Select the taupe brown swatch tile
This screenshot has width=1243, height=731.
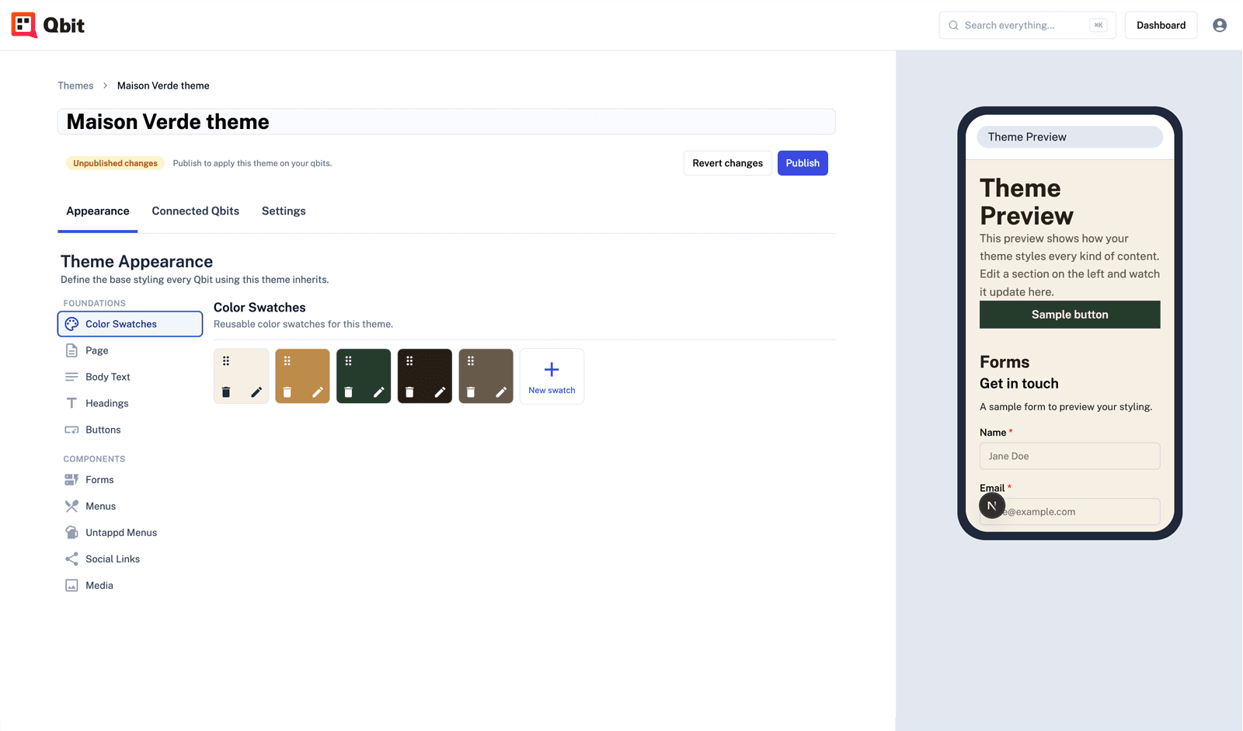[486, 377]
